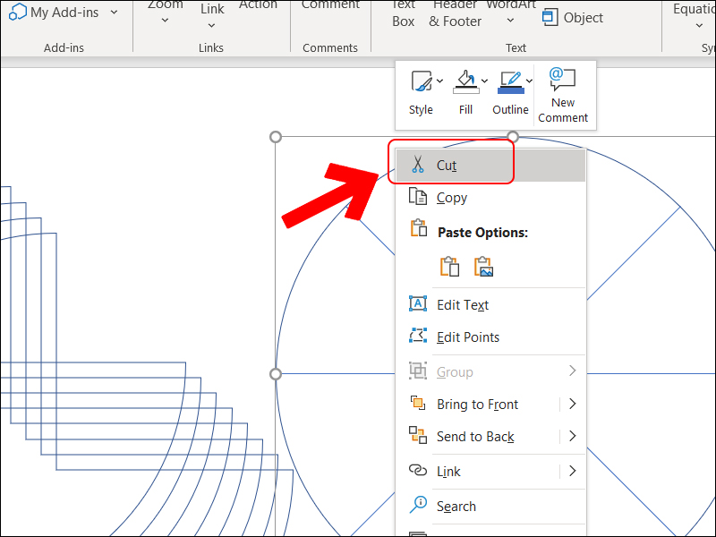Choose the Paste as Picture option
Image resolution: width=716 pixels, height=537 pixels.
[x=484, y=266]
